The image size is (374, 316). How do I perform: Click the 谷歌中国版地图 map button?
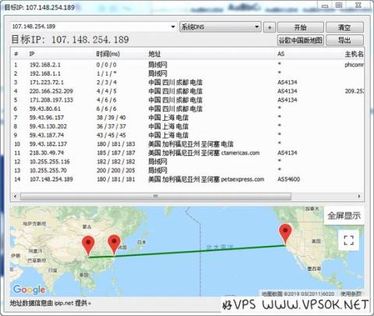click(300, 41)
